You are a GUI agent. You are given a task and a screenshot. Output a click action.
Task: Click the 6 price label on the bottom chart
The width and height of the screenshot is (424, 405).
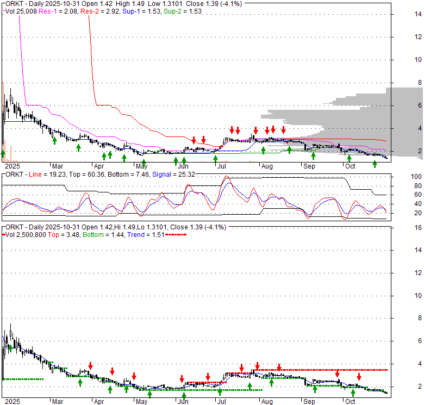pos(420,341)
